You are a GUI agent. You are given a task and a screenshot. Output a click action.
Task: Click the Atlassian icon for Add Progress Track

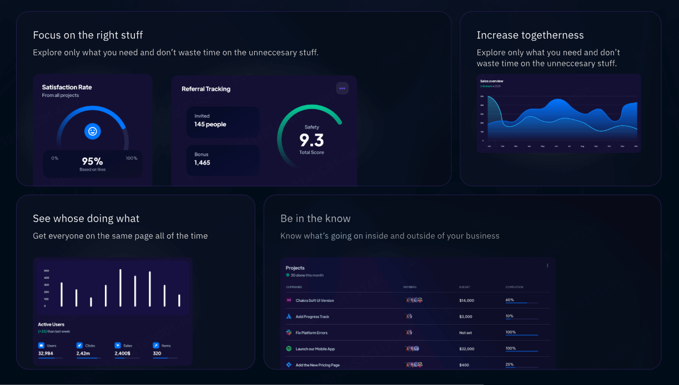coord(289,316)
